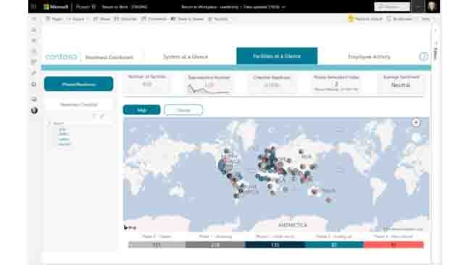Select third item in region tree
471x265 pixels.
pos(64,139)
